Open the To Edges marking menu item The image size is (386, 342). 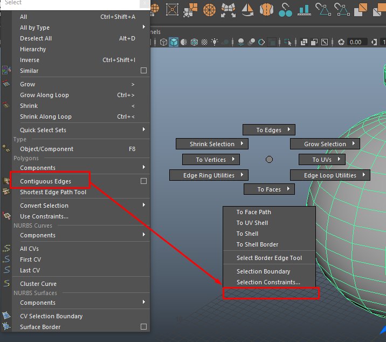click(x=269, y=130)
